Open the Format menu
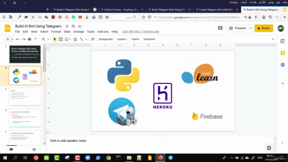Image resolution: width=288 pixels, height=162 pixels. click(x=56, y=31)
